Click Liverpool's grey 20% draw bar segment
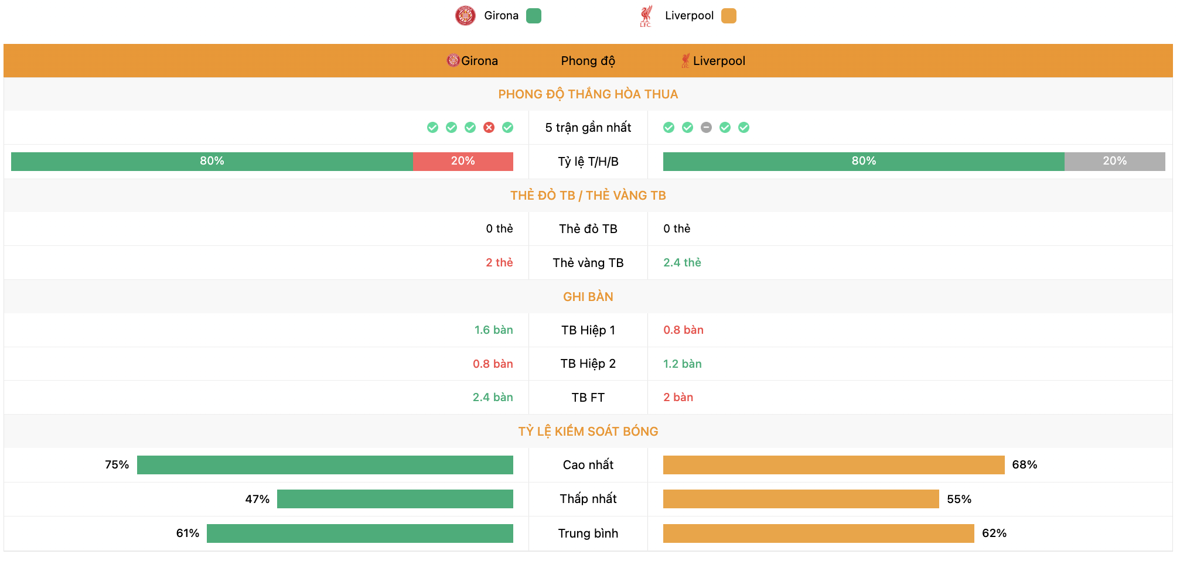Viewport: 1180px width, 561px height. click(x=1114, y=162)
